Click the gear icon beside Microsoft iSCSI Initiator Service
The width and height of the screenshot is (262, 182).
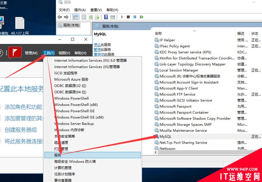pos(157,100)
